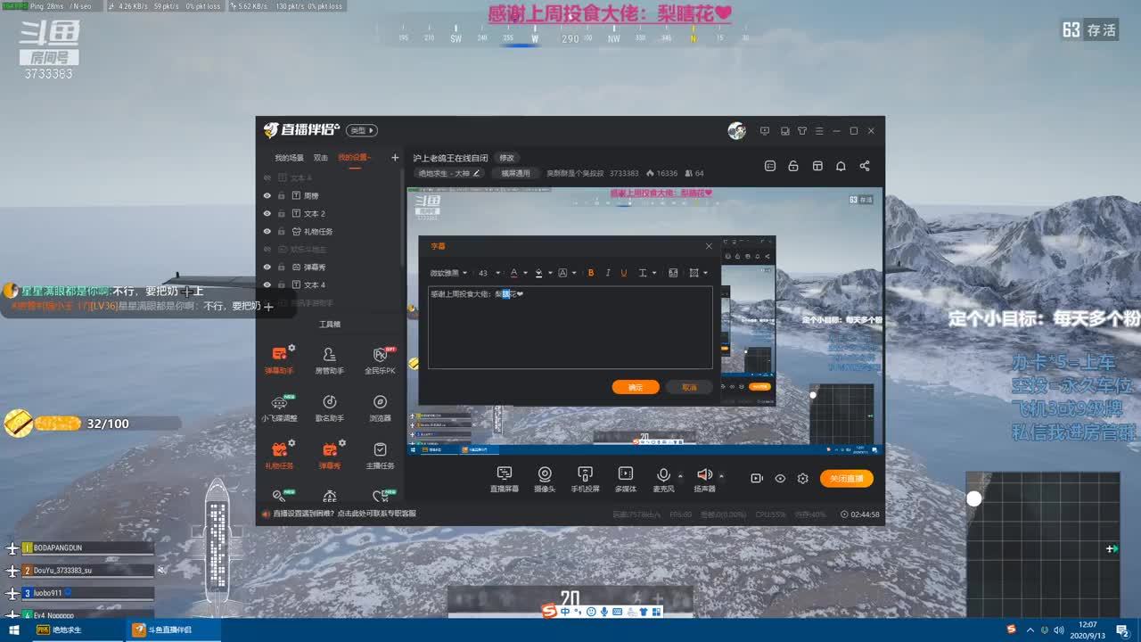Open the 浏览器 tool
This screenshot has height=642, width=1141.
click(380, 407)
